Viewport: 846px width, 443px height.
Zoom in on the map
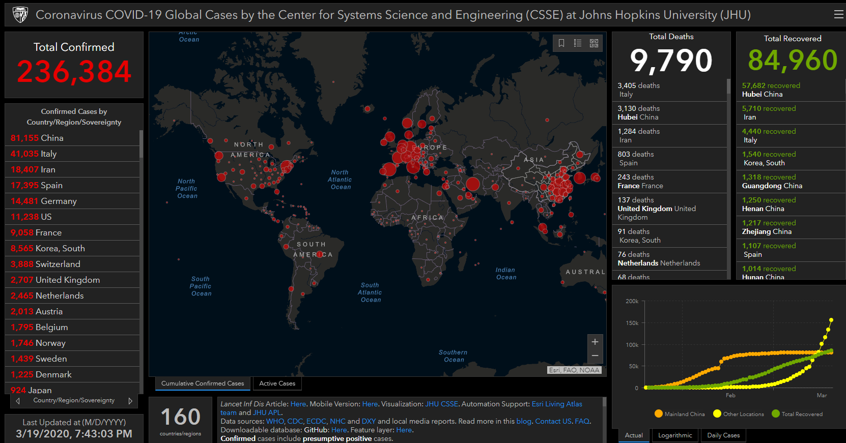point(595,342)
